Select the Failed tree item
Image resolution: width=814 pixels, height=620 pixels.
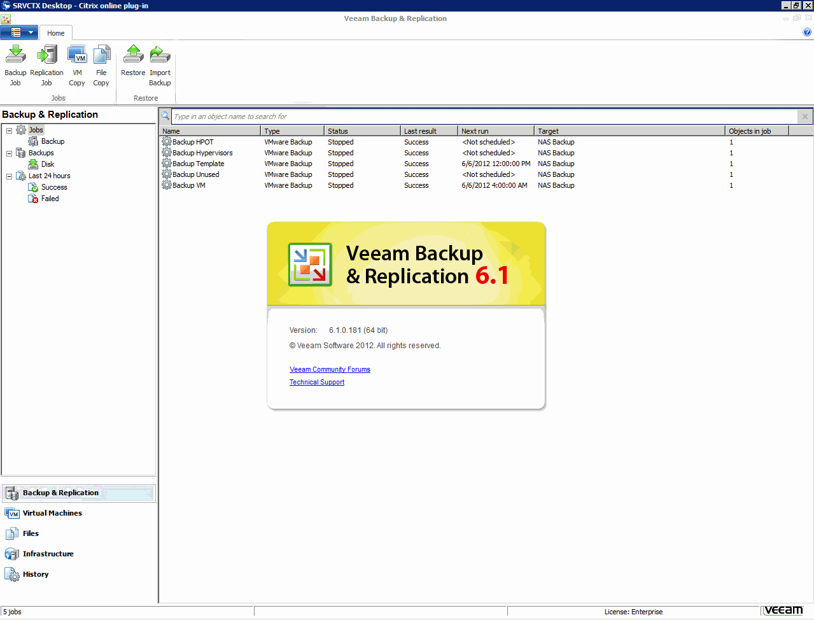point(50,199)
